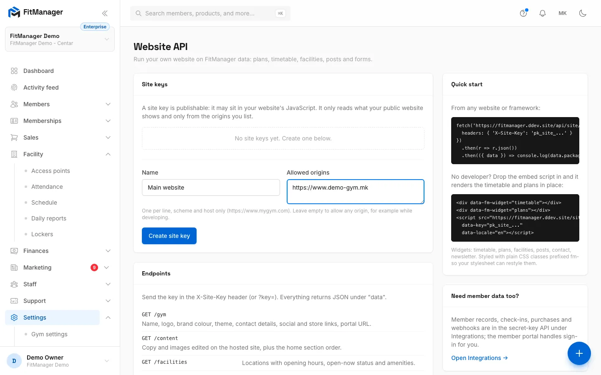Toggle dark mode moon icon

coord(583,13)
